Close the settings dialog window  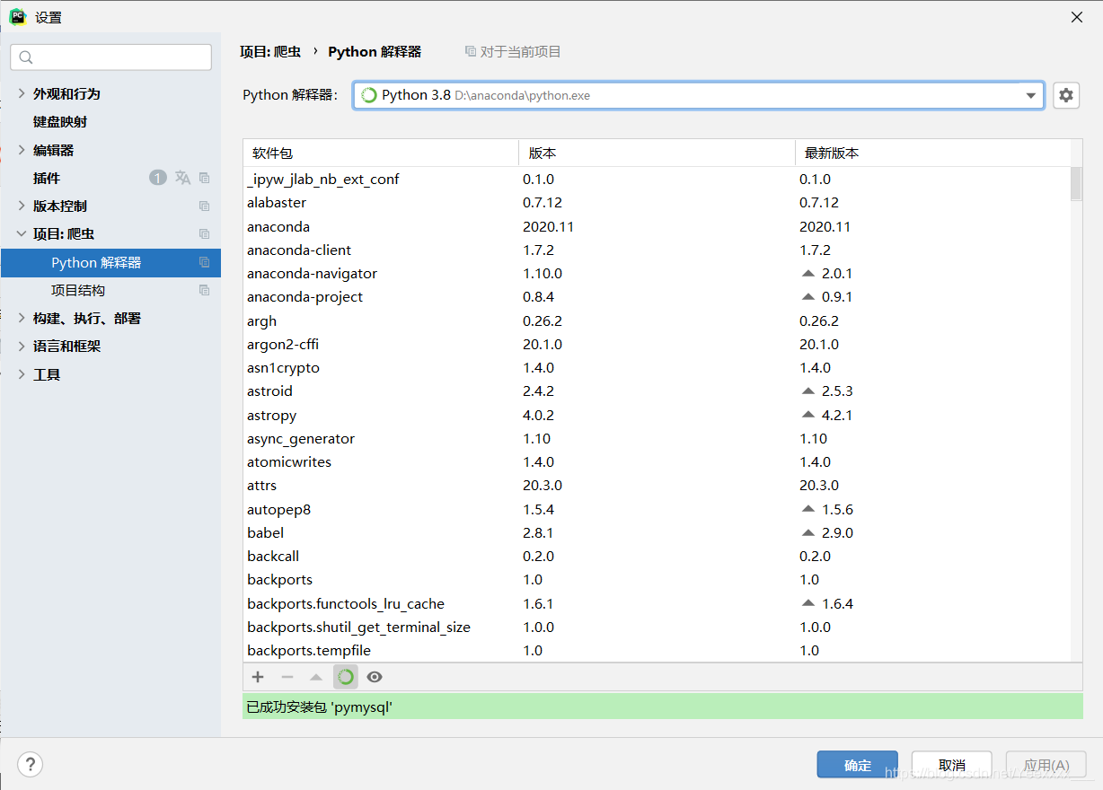1077,16
